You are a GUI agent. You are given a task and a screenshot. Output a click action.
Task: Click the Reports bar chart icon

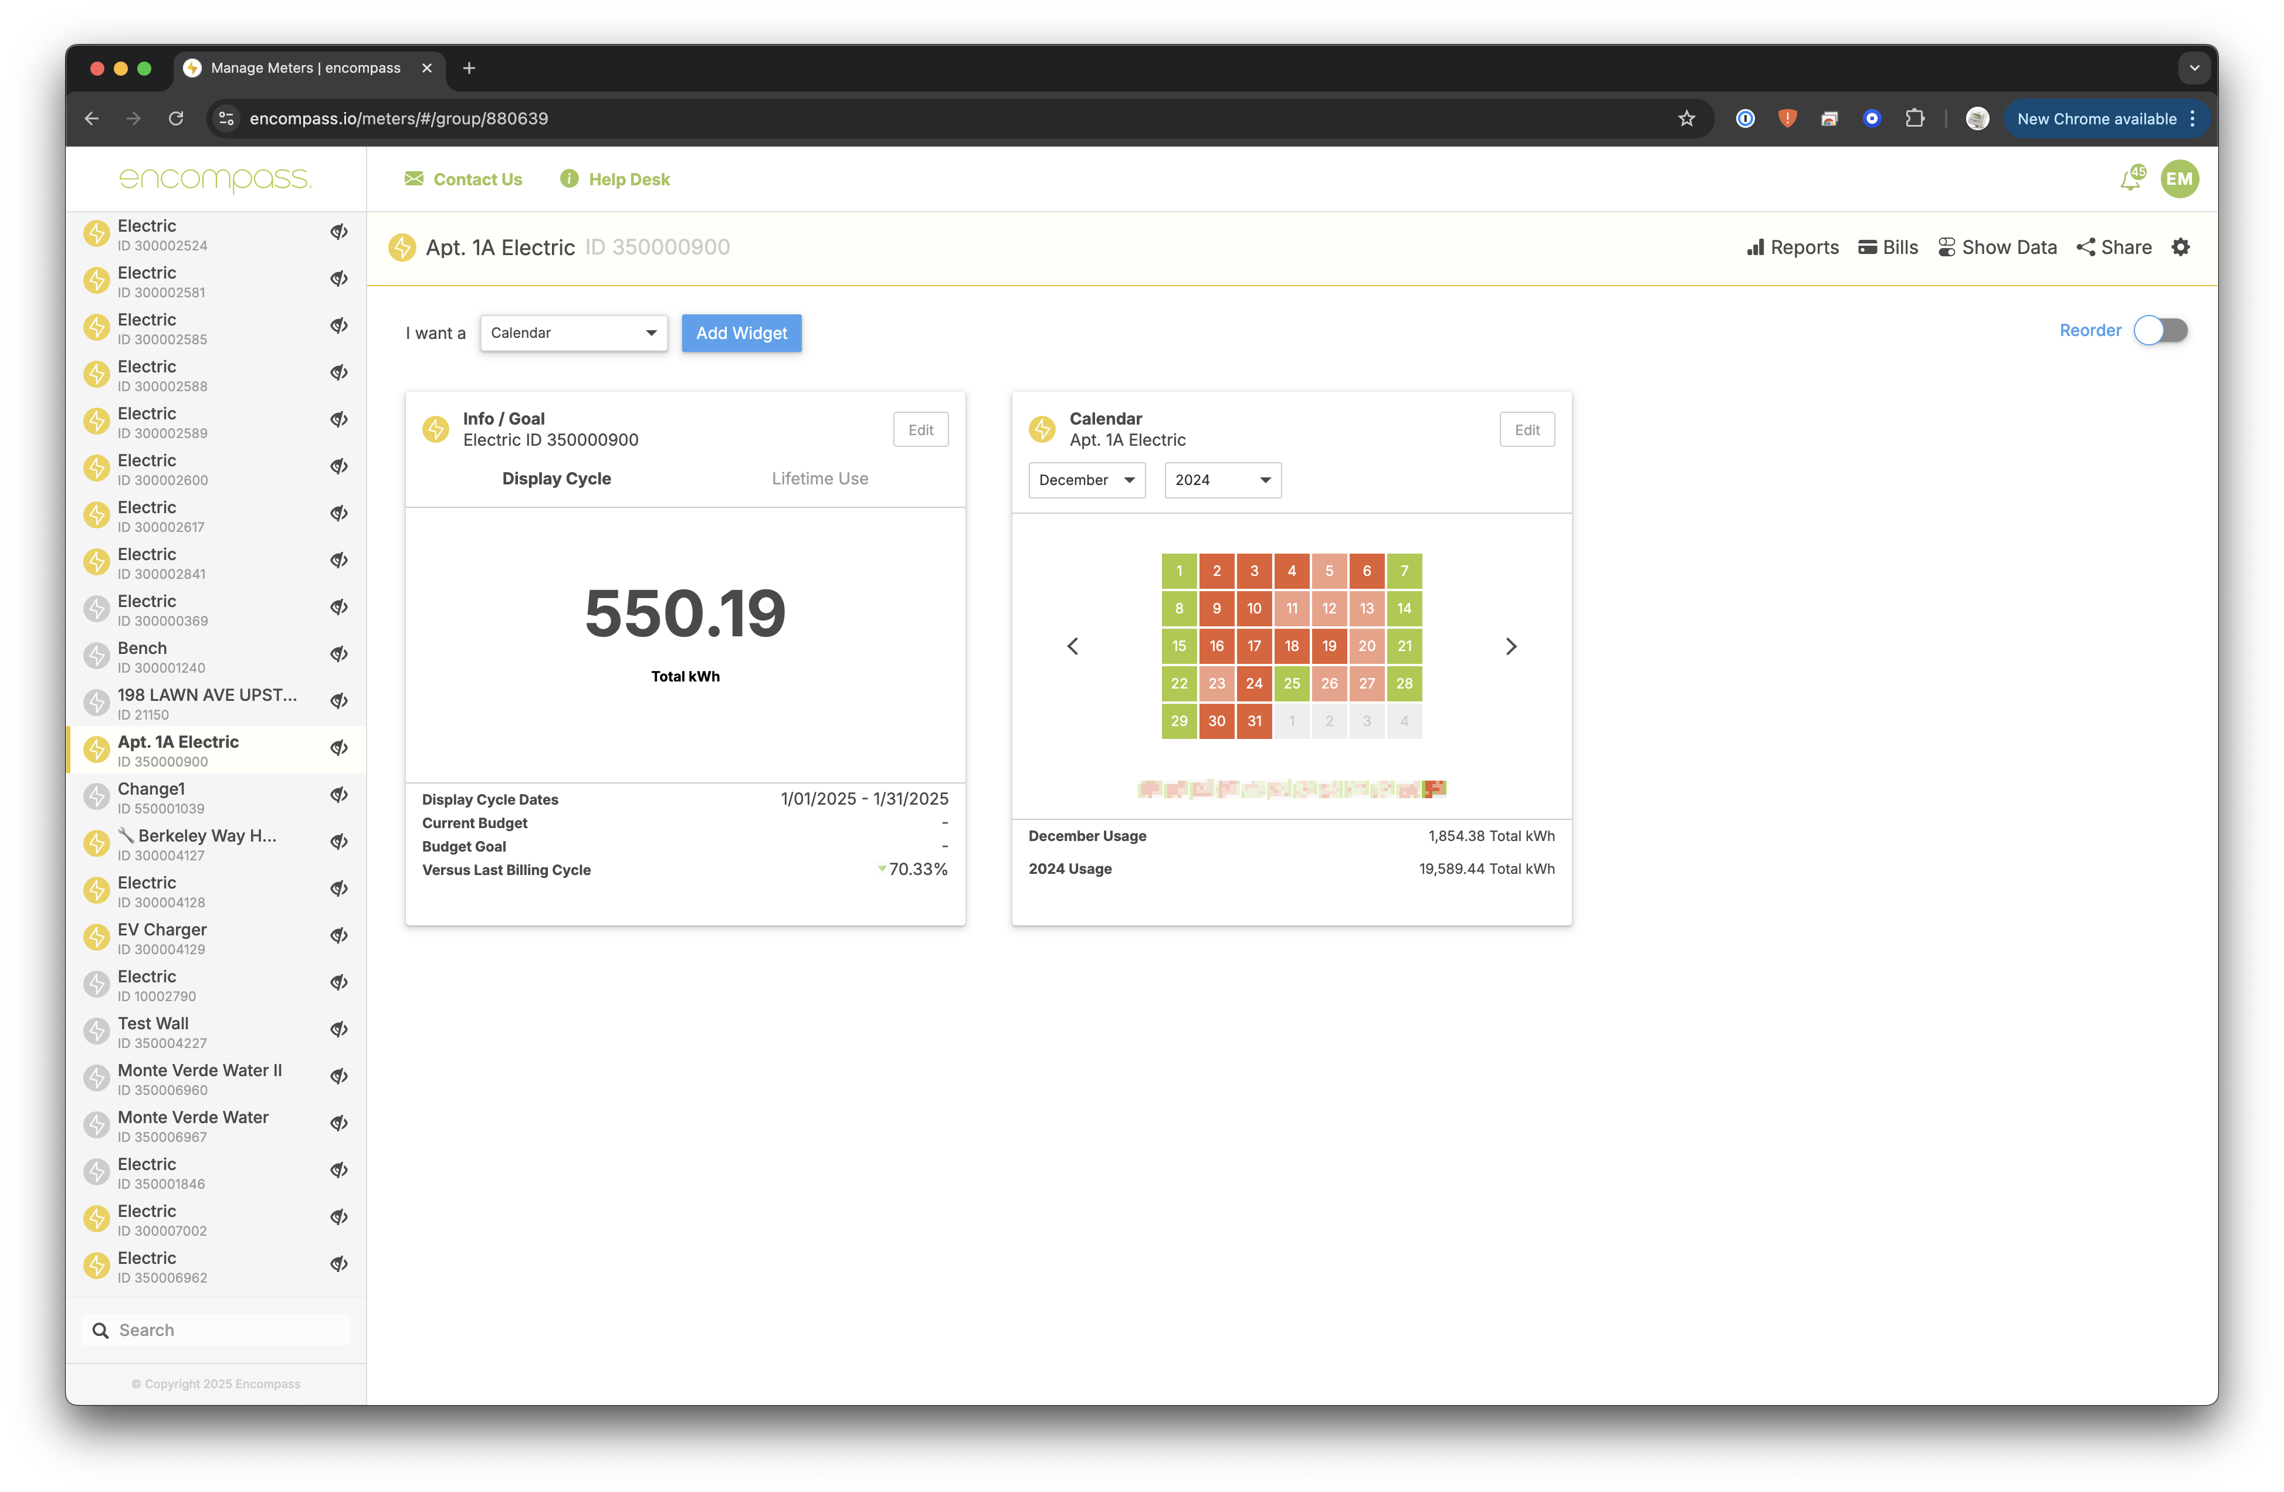pyautogui.click(x=1755, y=247)
